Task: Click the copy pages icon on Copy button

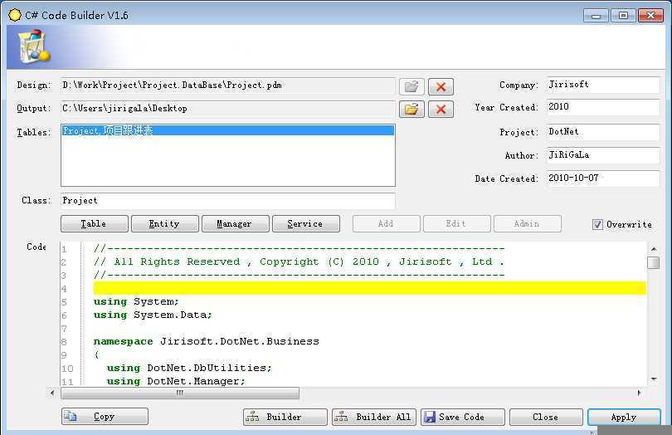Action: pos(70,416)
